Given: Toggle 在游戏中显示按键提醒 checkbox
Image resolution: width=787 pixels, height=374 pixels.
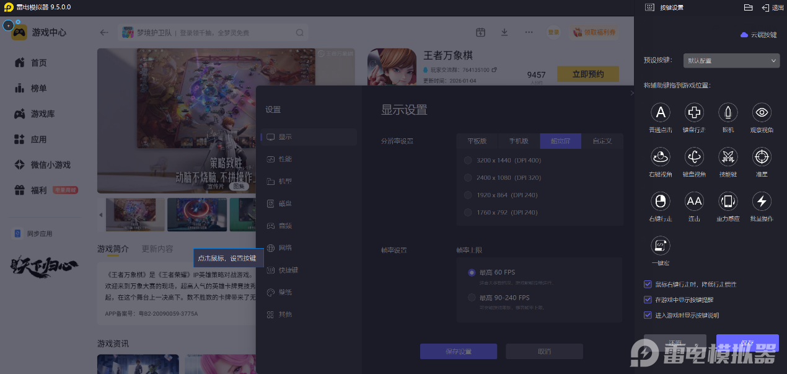Looking at the screenshot, I should click(648, 300).
